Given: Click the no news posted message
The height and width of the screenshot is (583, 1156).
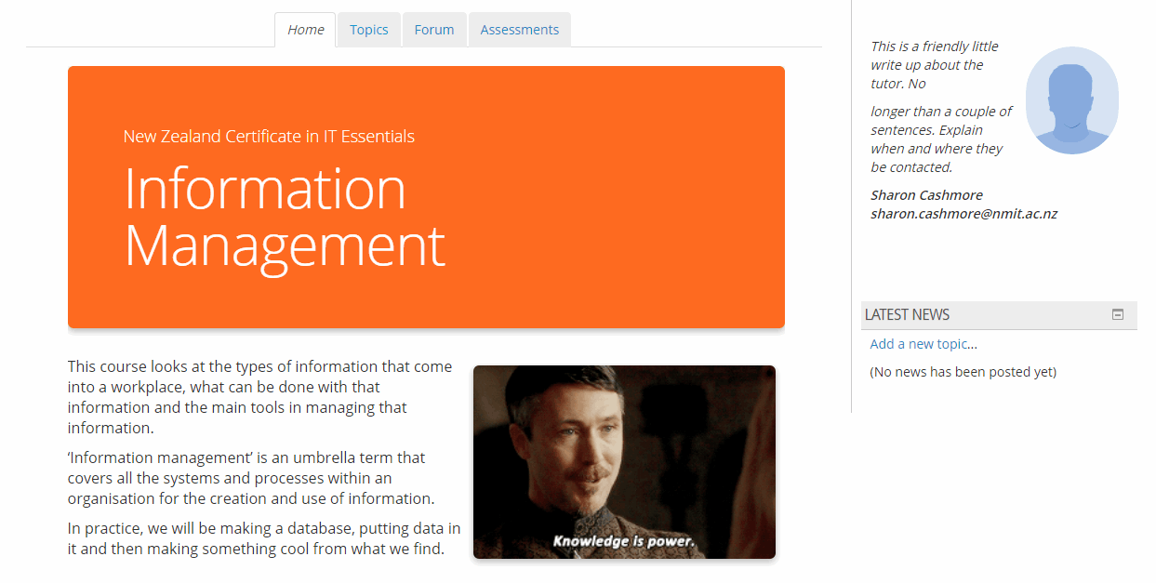Looking at the screenshot, I should tap(963, 371).
